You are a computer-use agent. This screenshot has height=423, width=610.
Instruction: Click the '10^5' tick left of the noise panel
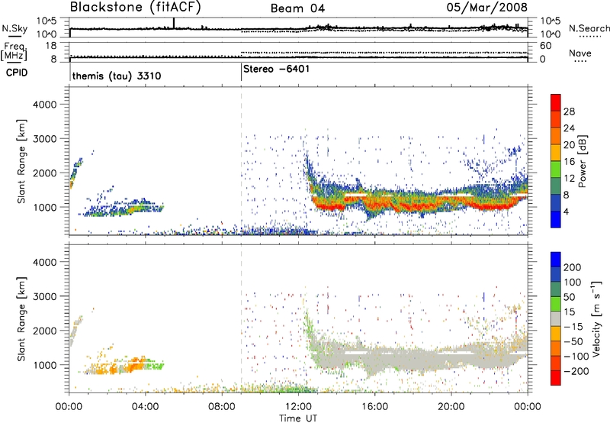click(47, 21)
